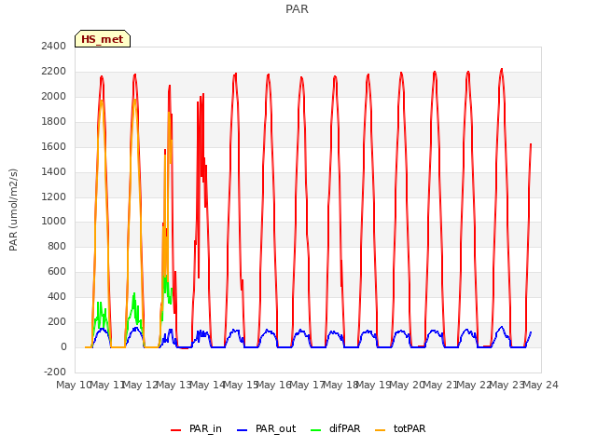
Task: Click the 1800 y-axis label
Action: [54, 122]
